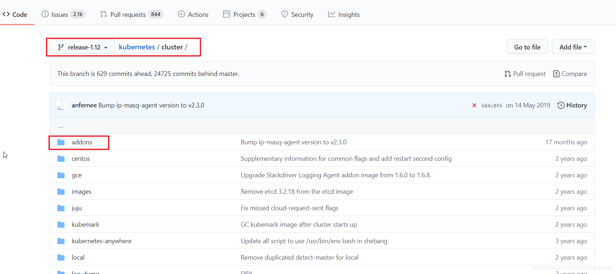Image resolution: width=616 pixels, height=274 pixels.
Task: Open the juju folder
Action: pyautogui.click(x=77, y=208)
